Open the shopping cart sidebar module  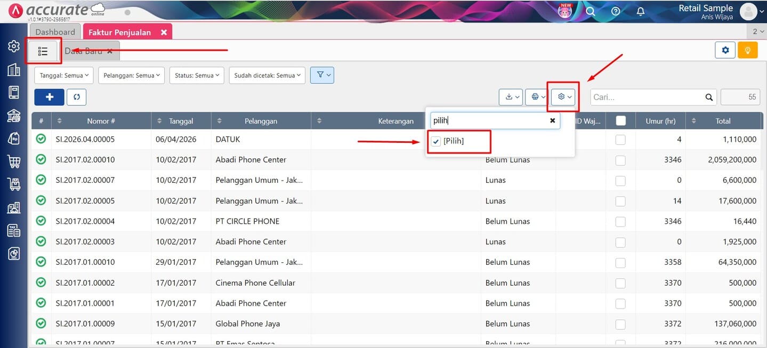coord(14,161)
